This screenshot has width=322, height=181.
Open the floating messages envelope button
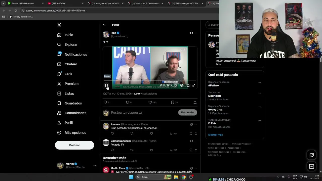pyautogui.click(x=312, y=166)
